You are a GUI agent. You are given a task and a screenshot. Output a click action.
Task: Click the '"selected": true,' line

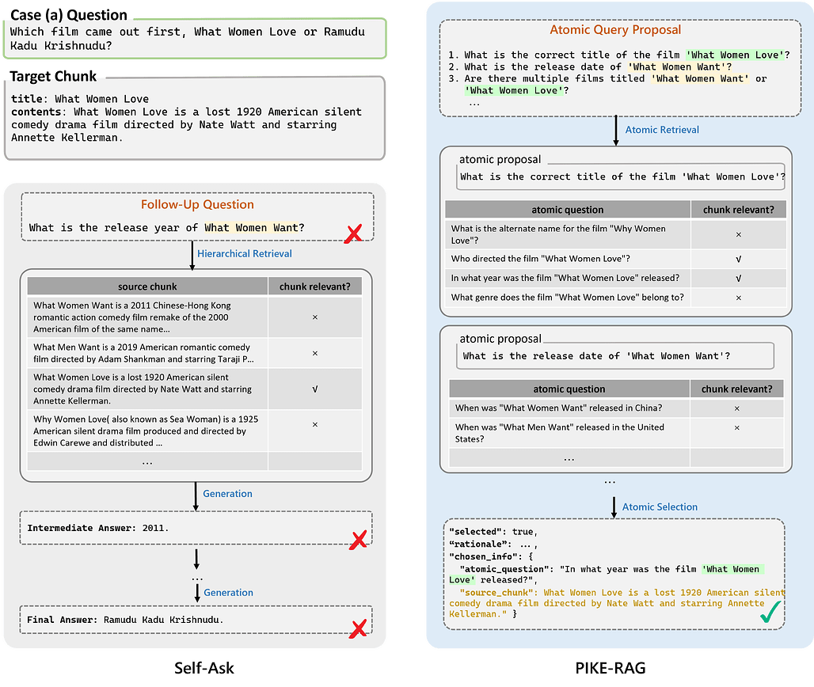(x=493, y=531)
